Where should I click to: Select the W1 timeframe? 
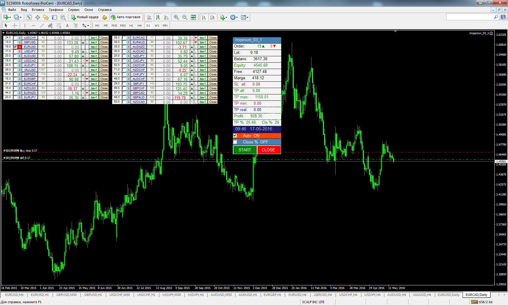click(157, 26)
